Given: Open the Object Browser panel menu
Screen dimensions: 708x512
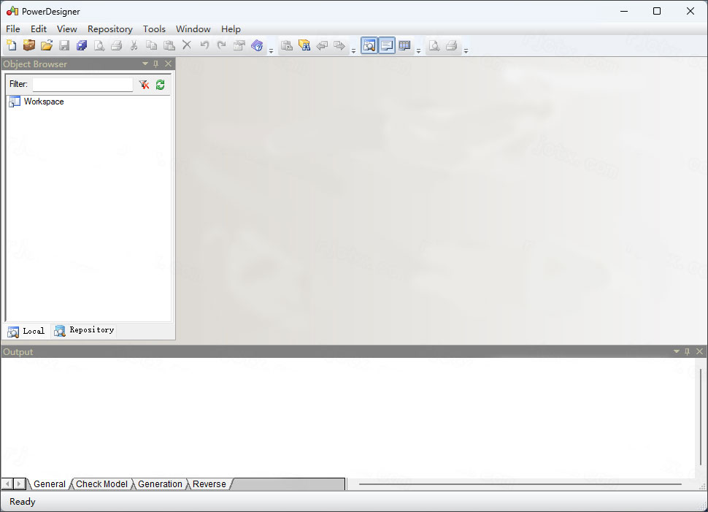Looking at the screenshot, I should pyautogui.click(x=145, y=64).
